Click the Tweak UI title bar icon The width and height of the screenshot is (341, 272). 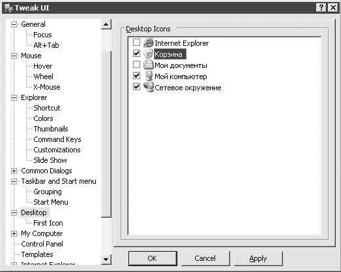pyautogui.click(x=8, y=8)
